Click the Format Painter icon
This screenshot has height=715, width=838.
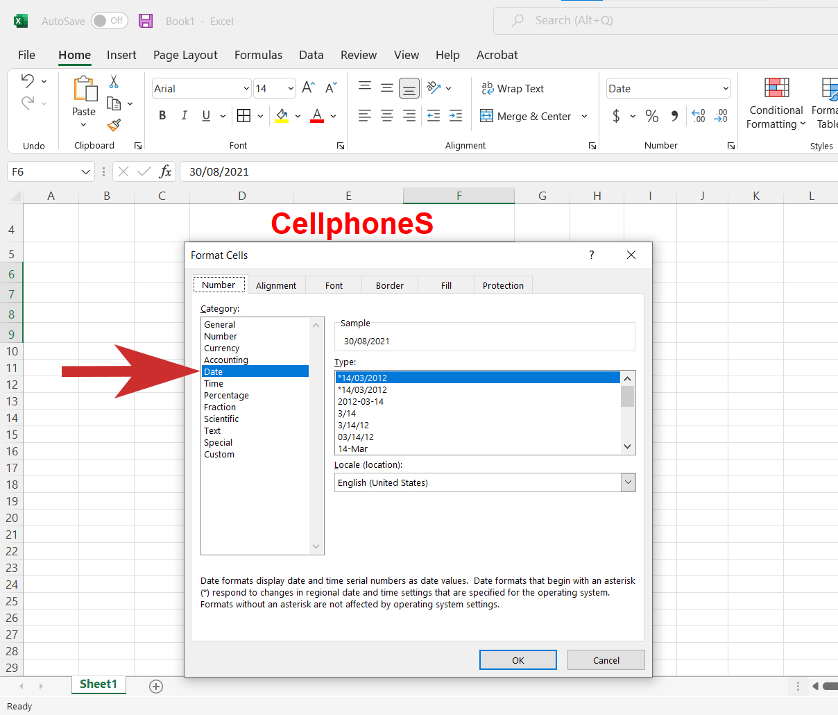click(x=114, y=125)
